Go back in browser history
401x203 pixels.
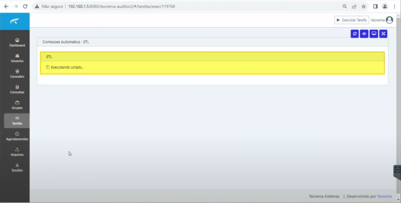(6, 6)
